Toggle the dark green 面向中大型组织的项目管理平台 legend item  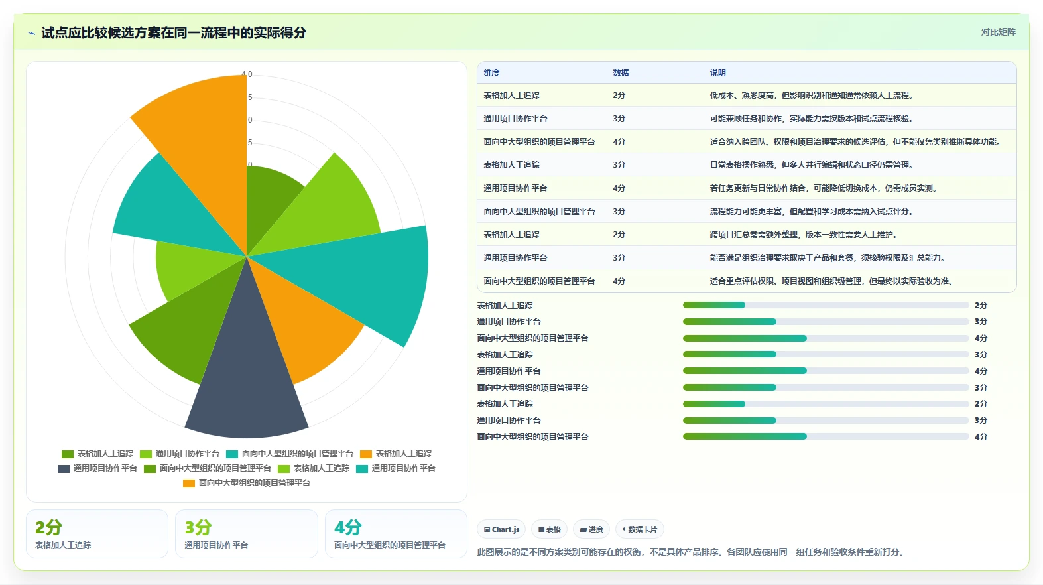pyautogui.click(x=208, y=468)
